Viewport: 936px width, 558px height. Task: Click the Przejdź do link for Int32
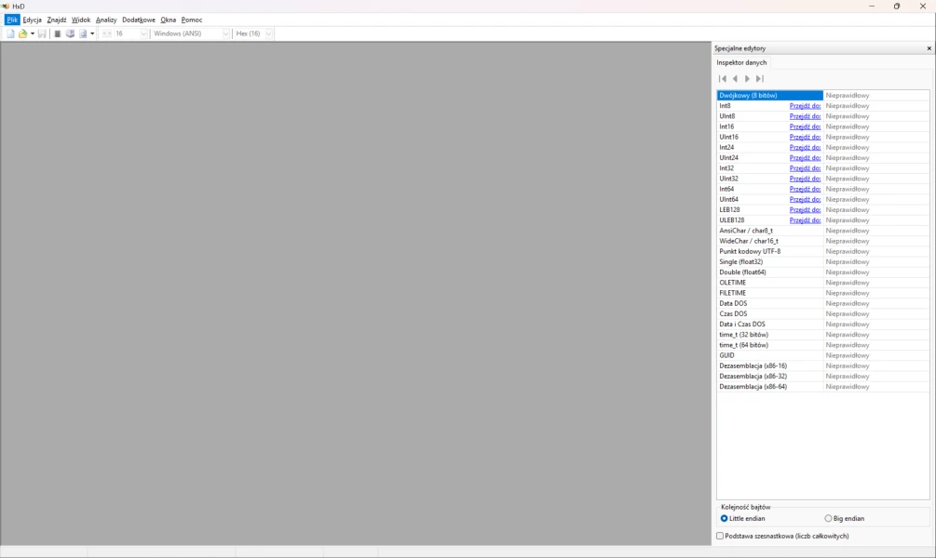coord(805,168)
